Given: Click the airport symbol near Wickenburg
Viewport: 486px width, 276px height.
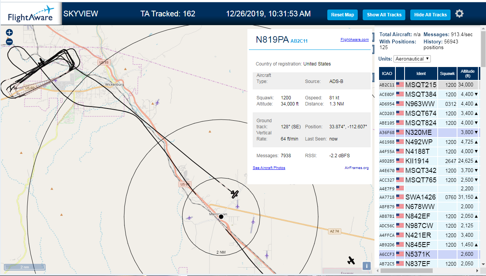Looking at the screenshot, I should pos(157,102).
